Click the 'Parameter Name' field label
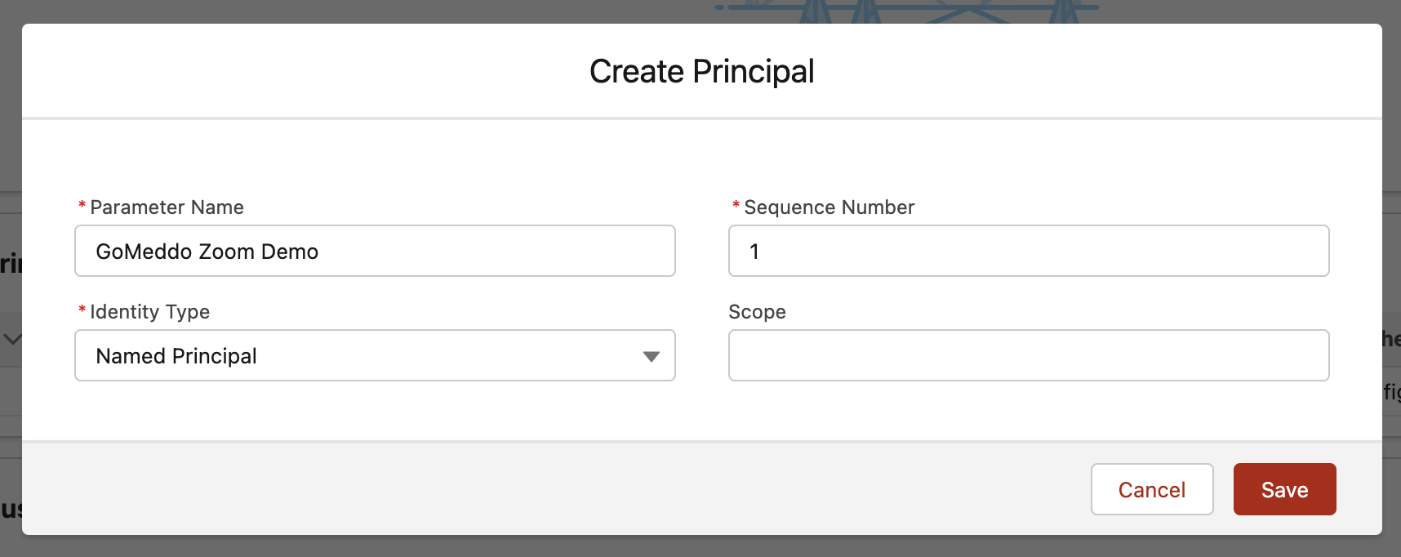 pyautogui.click(x=167, y=207)
